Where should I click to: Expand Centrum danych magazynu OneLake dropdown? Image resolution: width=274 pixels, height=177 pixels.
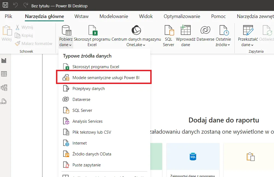coord(136,45)
